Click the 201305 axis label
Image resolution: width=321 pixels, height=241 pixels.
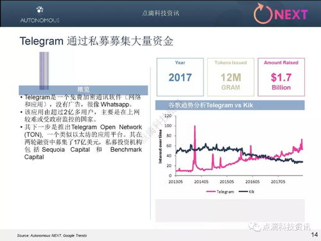click(175, 182)
